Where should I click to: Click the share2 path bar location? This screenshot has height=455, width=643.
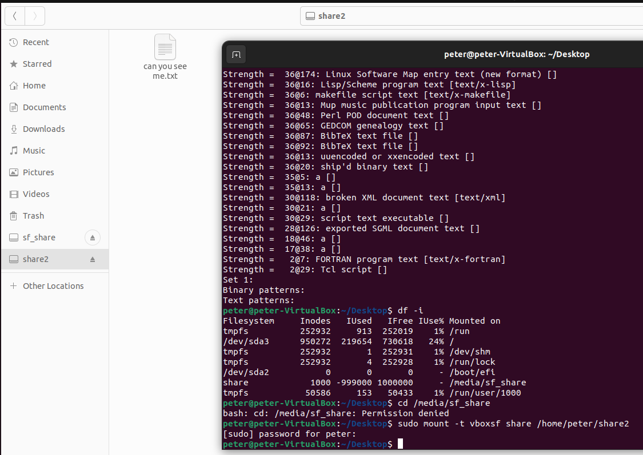[472, 16]
